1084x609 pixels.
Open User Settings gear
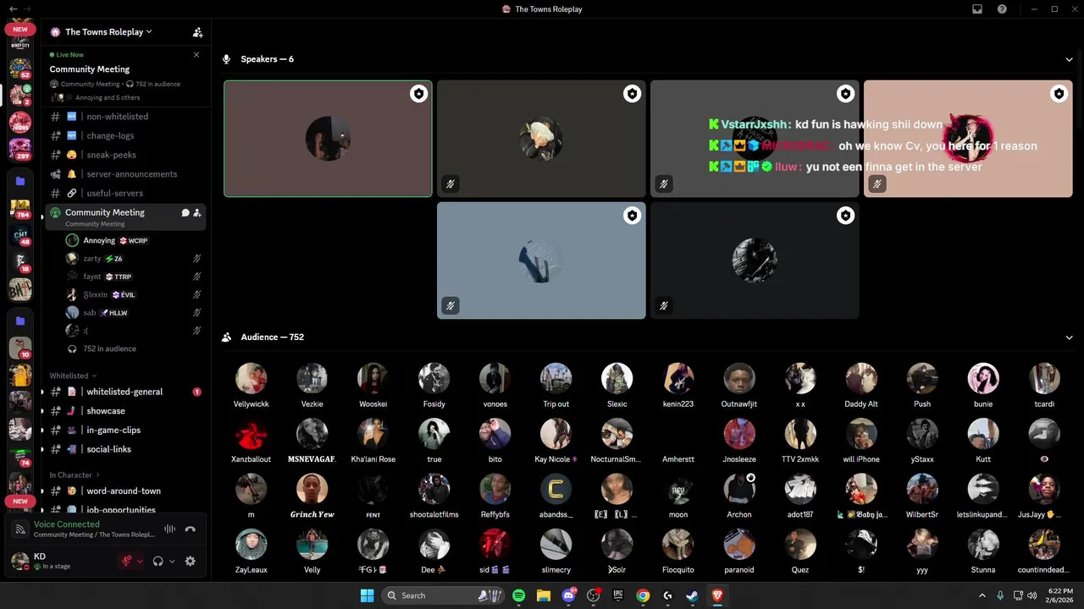point(190,561)
